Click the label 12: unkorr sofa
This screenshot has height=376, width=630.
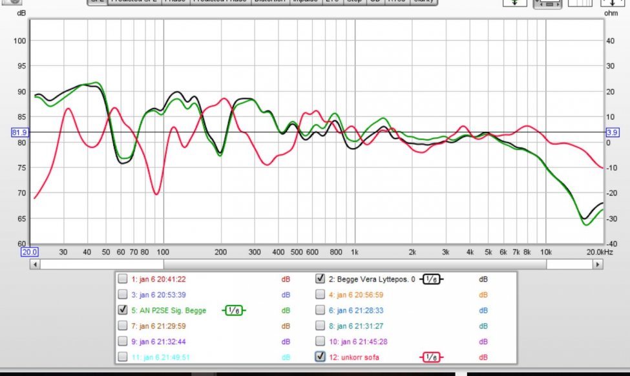point(354,357)
